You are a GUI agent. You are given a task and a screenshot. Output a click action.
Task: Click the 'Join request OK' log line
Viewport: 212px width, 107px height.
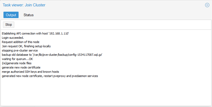[x=26, y=46]
